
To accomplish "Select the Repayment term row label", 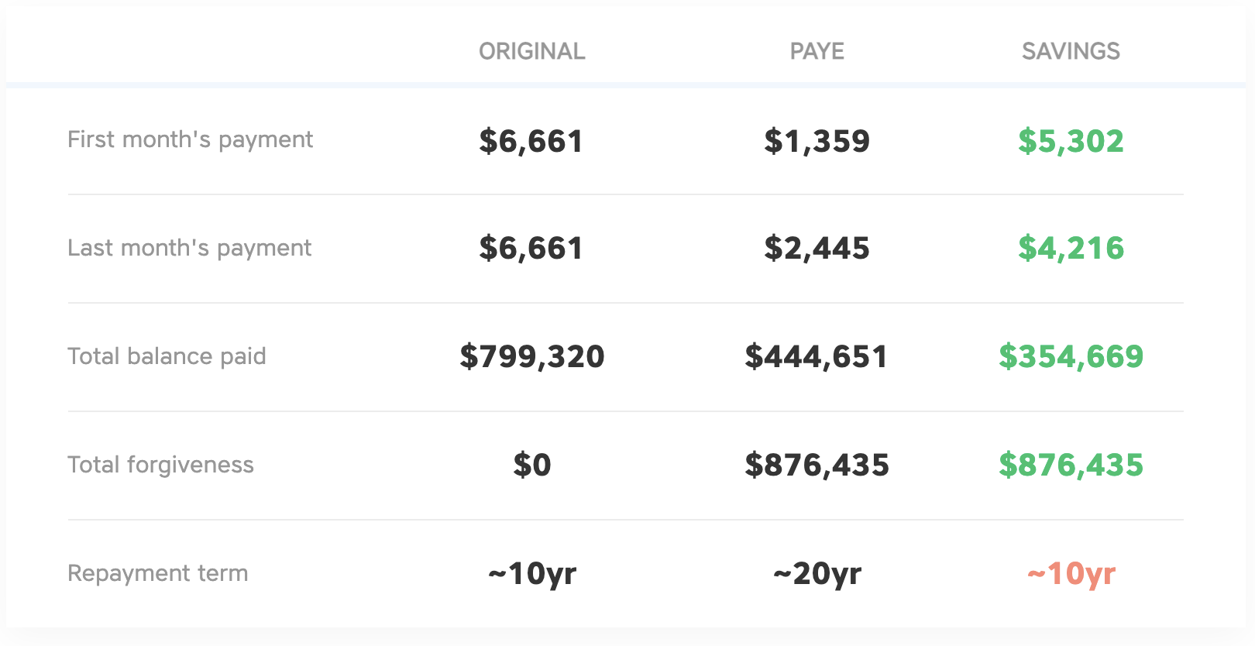I will (x=157, y=573).
